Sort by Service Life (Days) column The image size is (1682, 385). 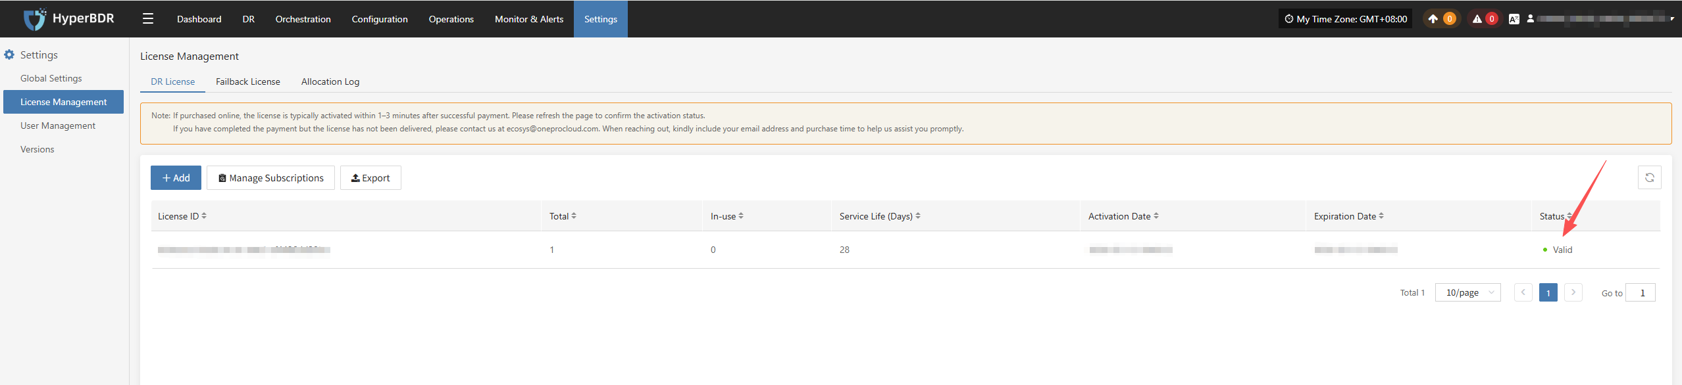coord(918,216)
